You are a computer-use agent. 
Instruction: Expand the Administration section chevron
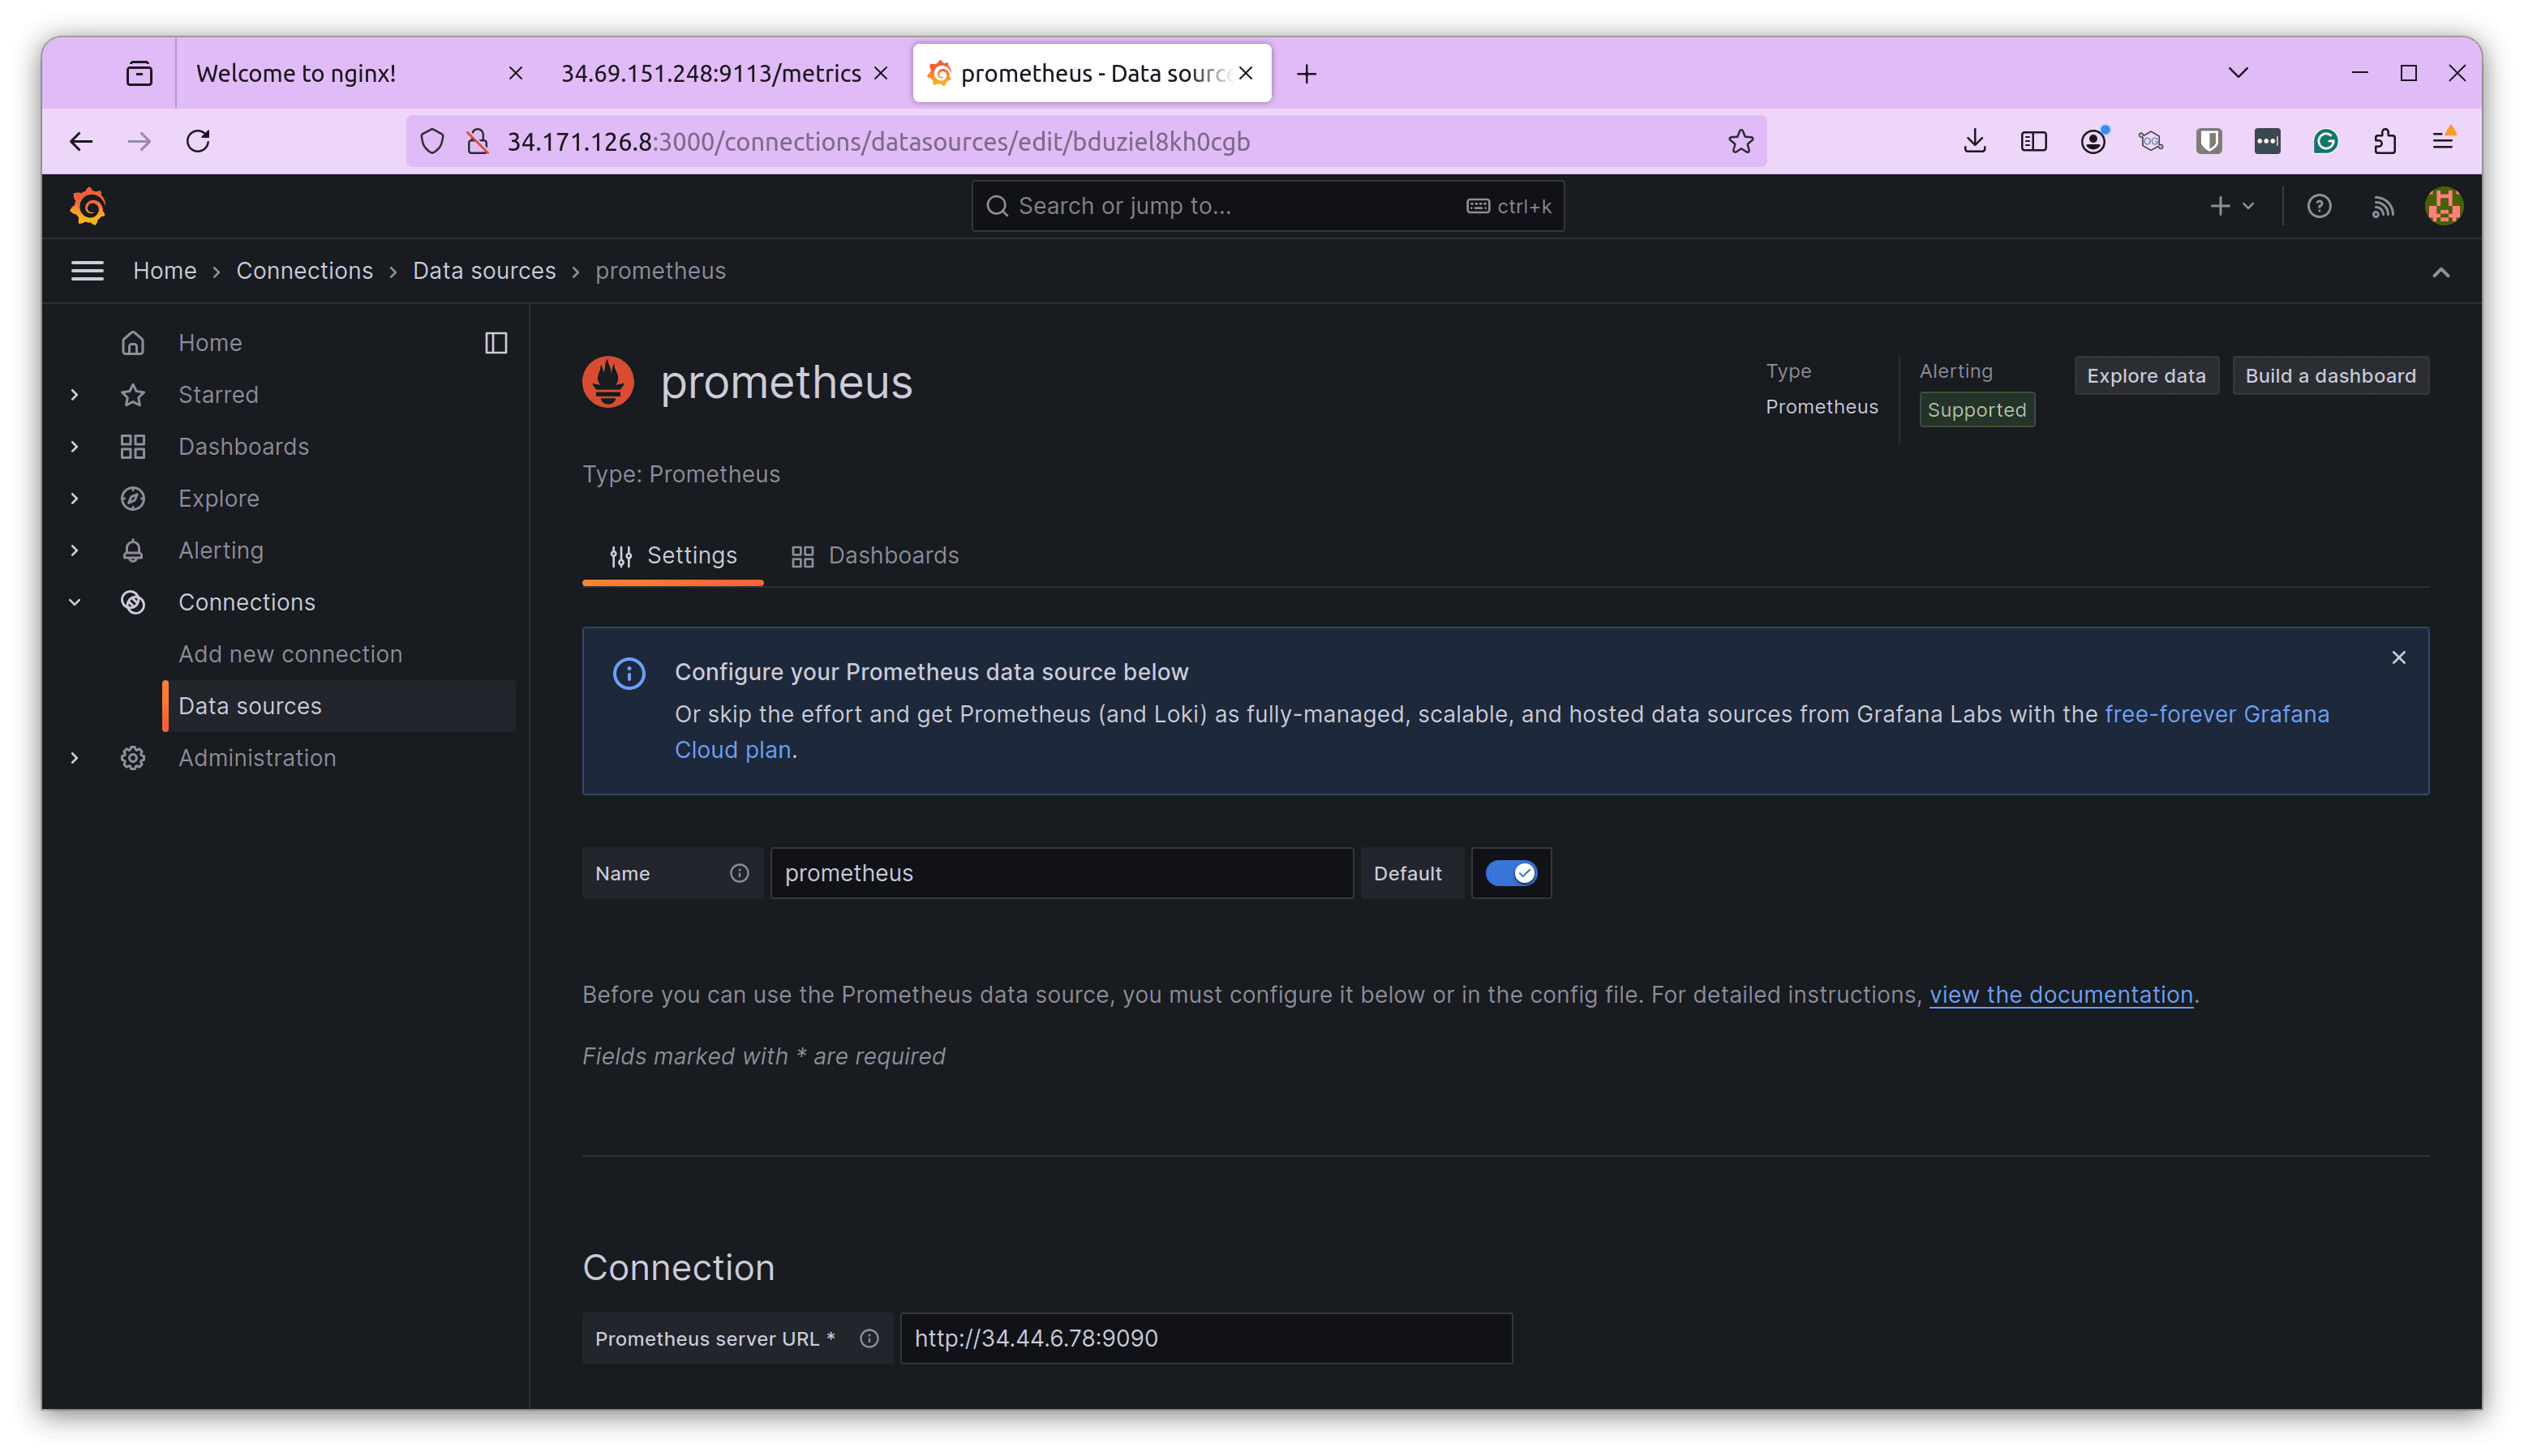click(x=75, y=758)
